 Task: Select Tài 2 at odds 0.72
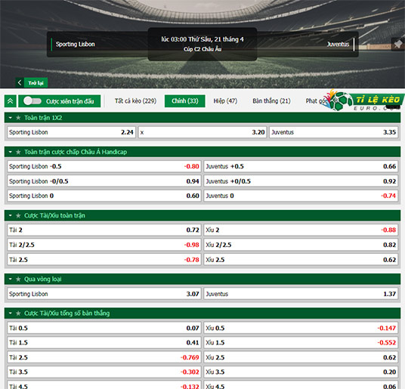pos(104,230)
